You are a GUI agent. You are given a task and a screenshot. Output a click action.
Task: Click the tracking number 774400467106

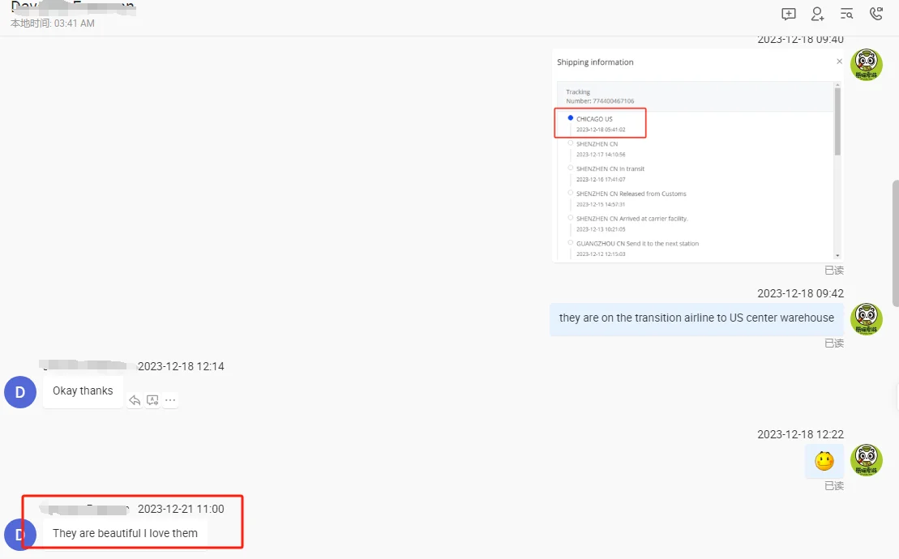click(x=613, y=101)
